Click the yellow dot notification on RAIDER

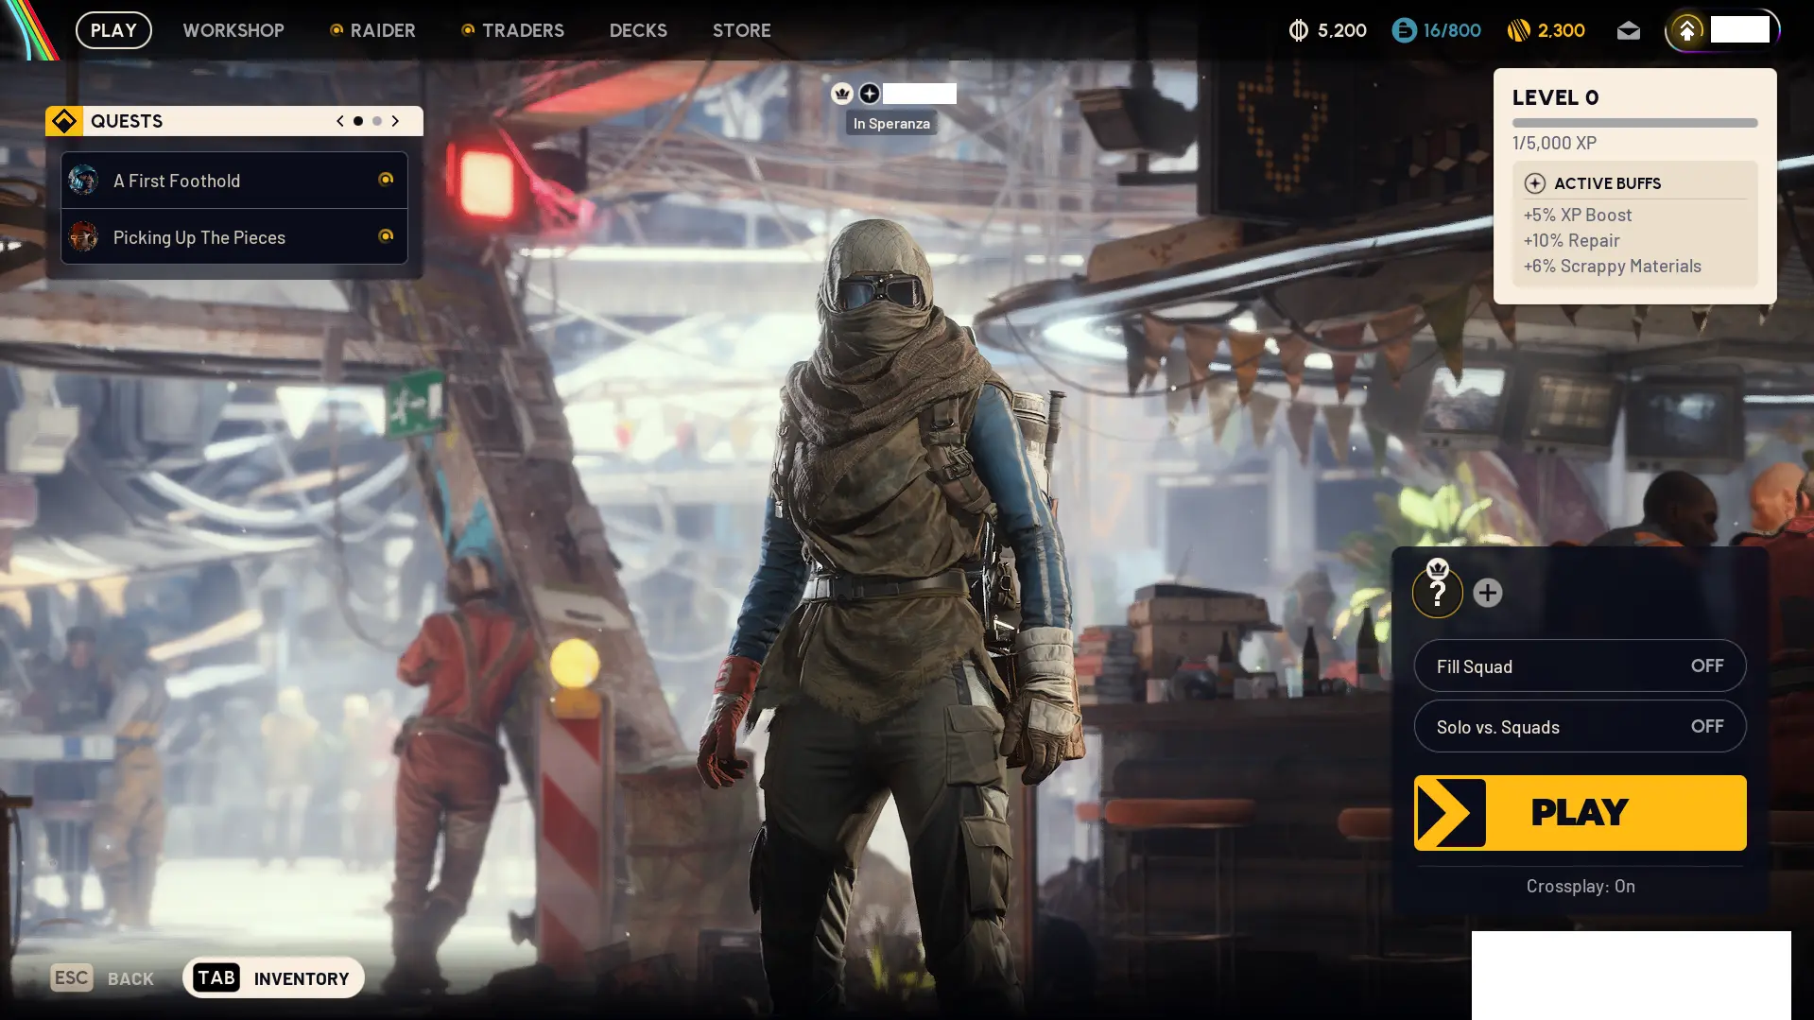[x=337, y=30]
